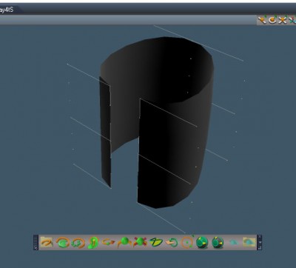Select the orange circle with green dot icon
Viewport: 296px width, 268px height.
point(187,242)
